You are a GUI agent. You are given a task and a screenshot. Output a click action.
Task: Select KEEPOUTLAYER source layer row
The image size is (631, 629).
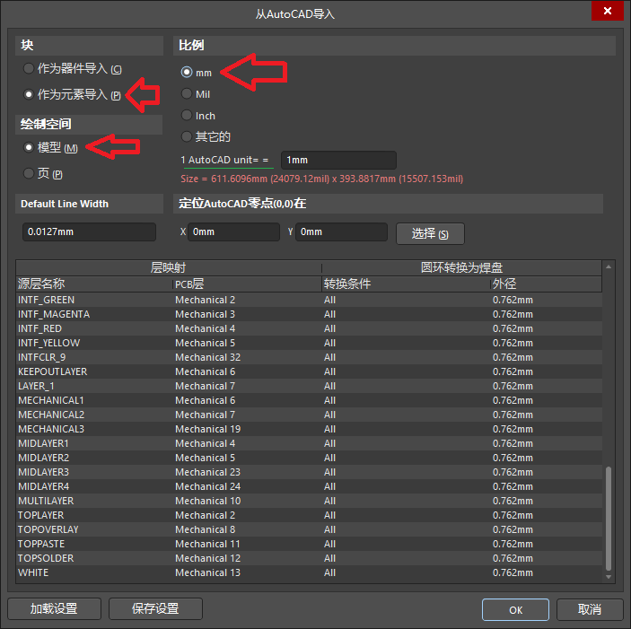coord(309,371)
